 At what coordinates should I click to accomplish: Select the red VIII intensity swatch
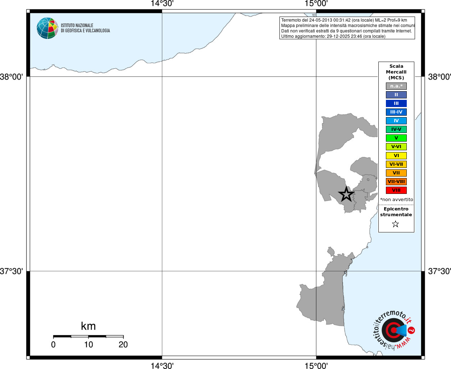point(396,190)
